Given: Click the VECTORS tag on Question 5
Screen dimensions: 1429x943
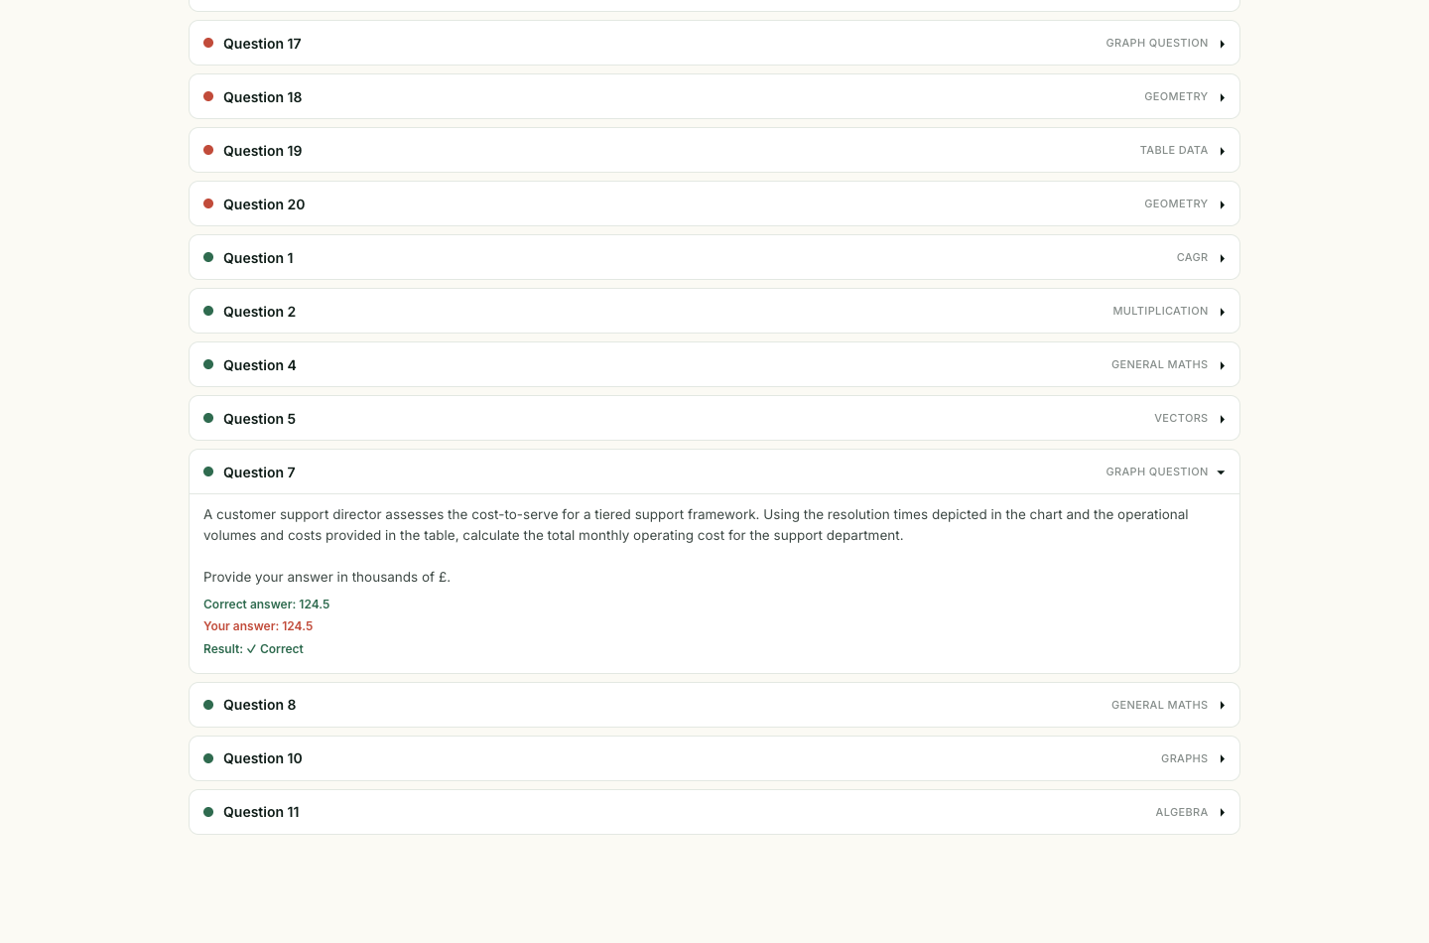Looking at the screenshot, I should point(1181,418).
